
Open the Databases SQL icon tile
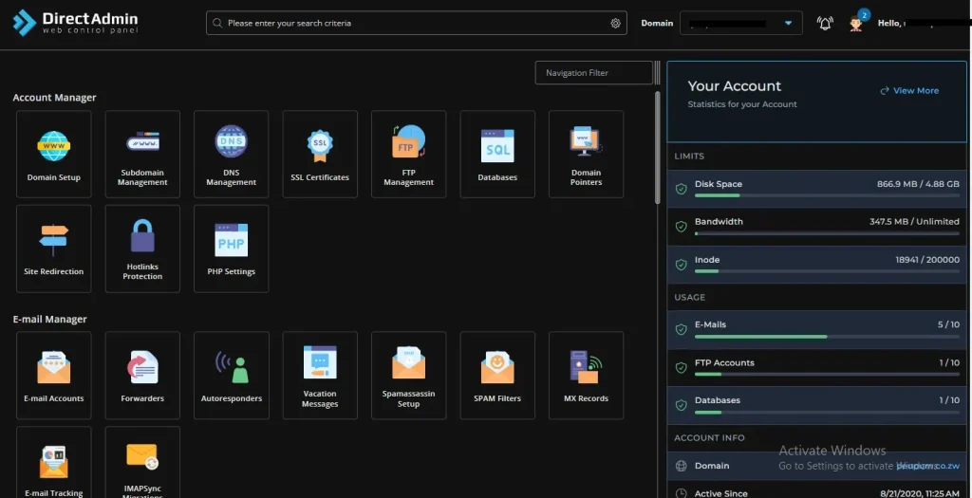pyautogui.click(x=497, y=155)
